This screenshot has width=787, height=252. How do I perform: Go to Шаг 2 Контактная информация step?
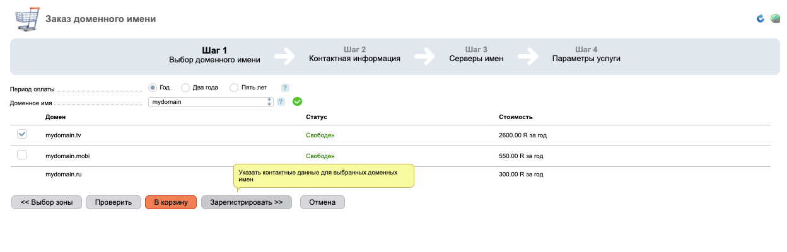[354, 54]
